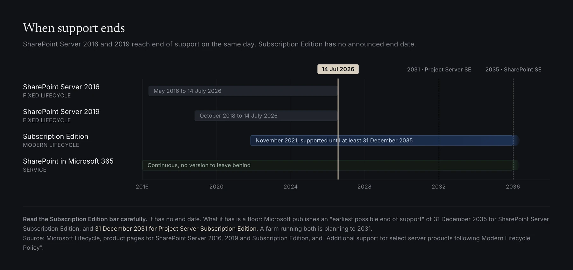Click the '2032' axis tick label
The width and height of the screenshot is (573, 270).
coord(439,186)
